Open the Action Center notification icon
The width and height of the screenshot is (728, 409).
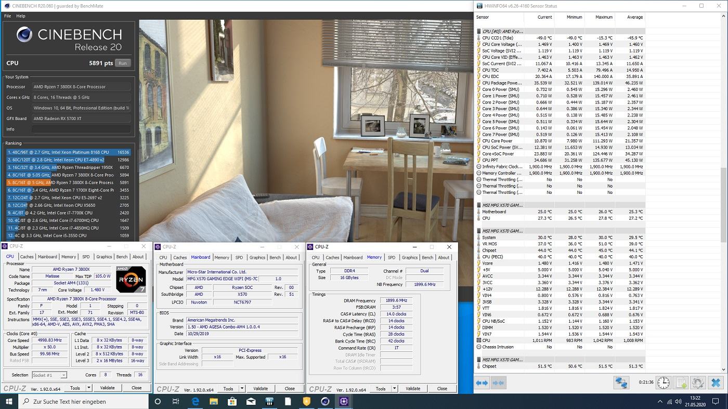coord(714,401)
